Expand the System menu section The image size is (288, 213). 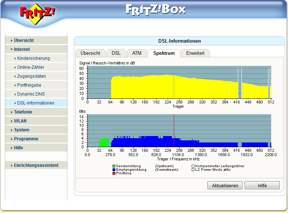click(x=21, y=130)
